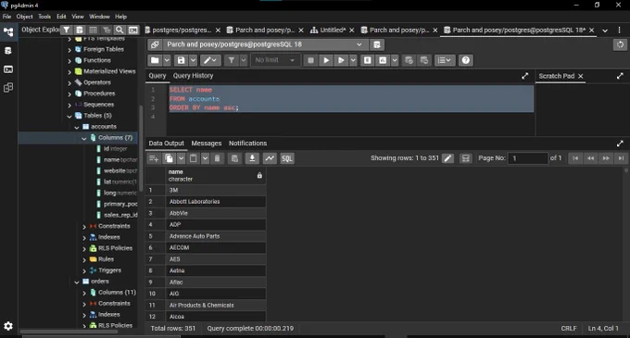Click the Rollback transaction icon
This screenshot has width=630, height=338.
coord(424,60)
